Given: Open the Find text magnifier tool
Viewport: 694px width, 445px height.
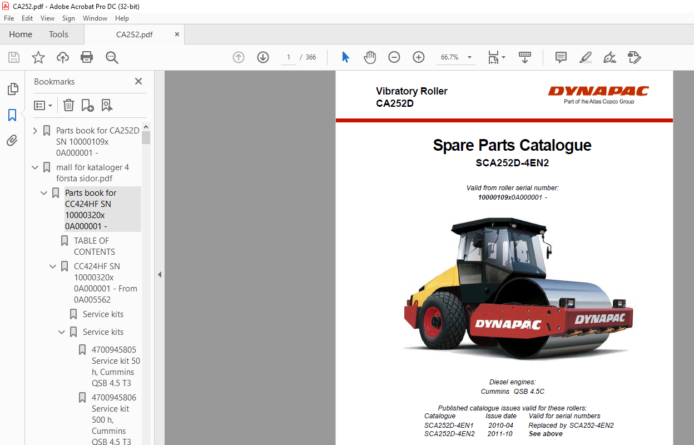Looking at the screenshot, I should tap(112, 57).
